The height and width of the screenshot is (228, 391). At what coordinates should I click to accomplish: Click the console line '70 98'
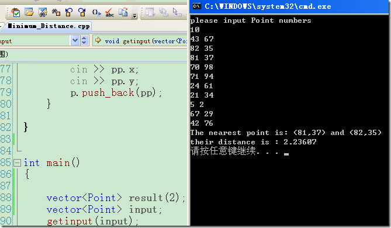click(x=202, y=67)
